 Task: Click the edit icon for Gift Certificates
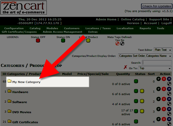(x=159, y=119)
